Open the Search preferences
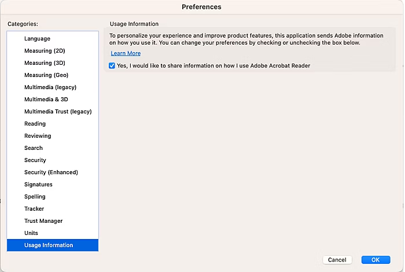Screen dimensions: 405x272 click(34, 148)
